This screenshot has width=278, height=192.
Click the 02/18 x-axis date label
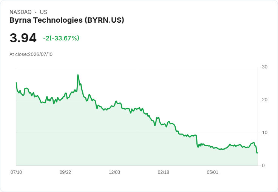[x=163, y=172]
